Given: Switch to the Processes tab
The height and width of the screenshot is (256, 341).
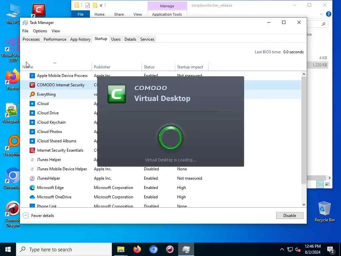Looking at the screenshot, I should point(31,39).
